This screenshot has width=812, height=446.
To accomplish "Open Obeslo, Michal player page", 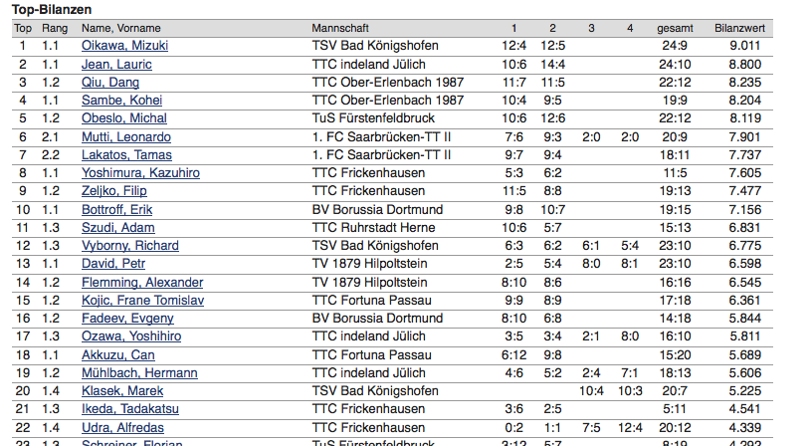I will (124, 118).
